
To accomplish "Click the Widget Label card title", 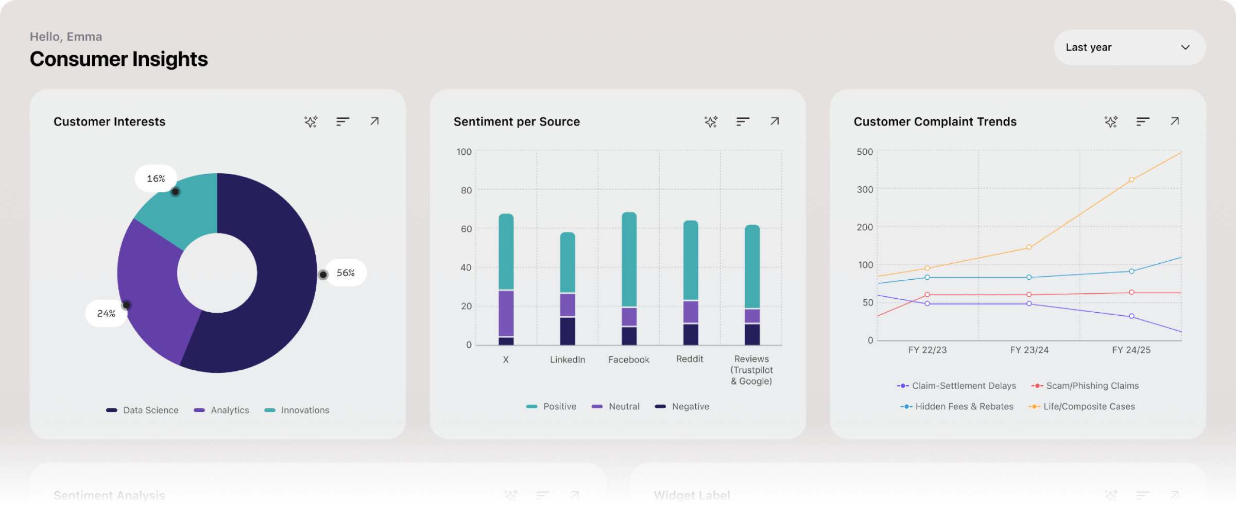I will point(692,495).
